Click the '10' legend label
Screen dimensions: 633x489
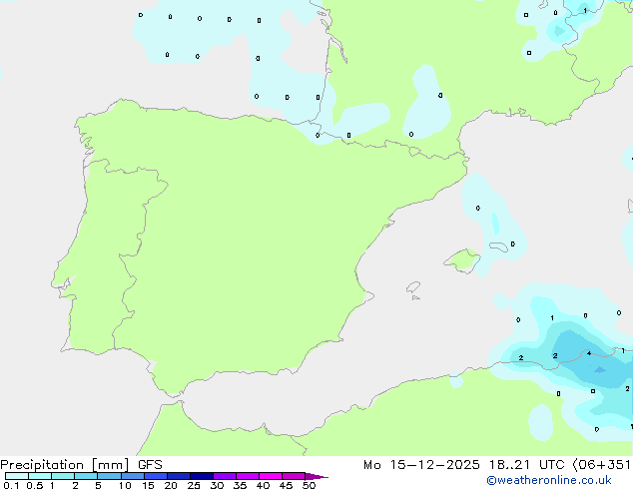tap(125, 485)
